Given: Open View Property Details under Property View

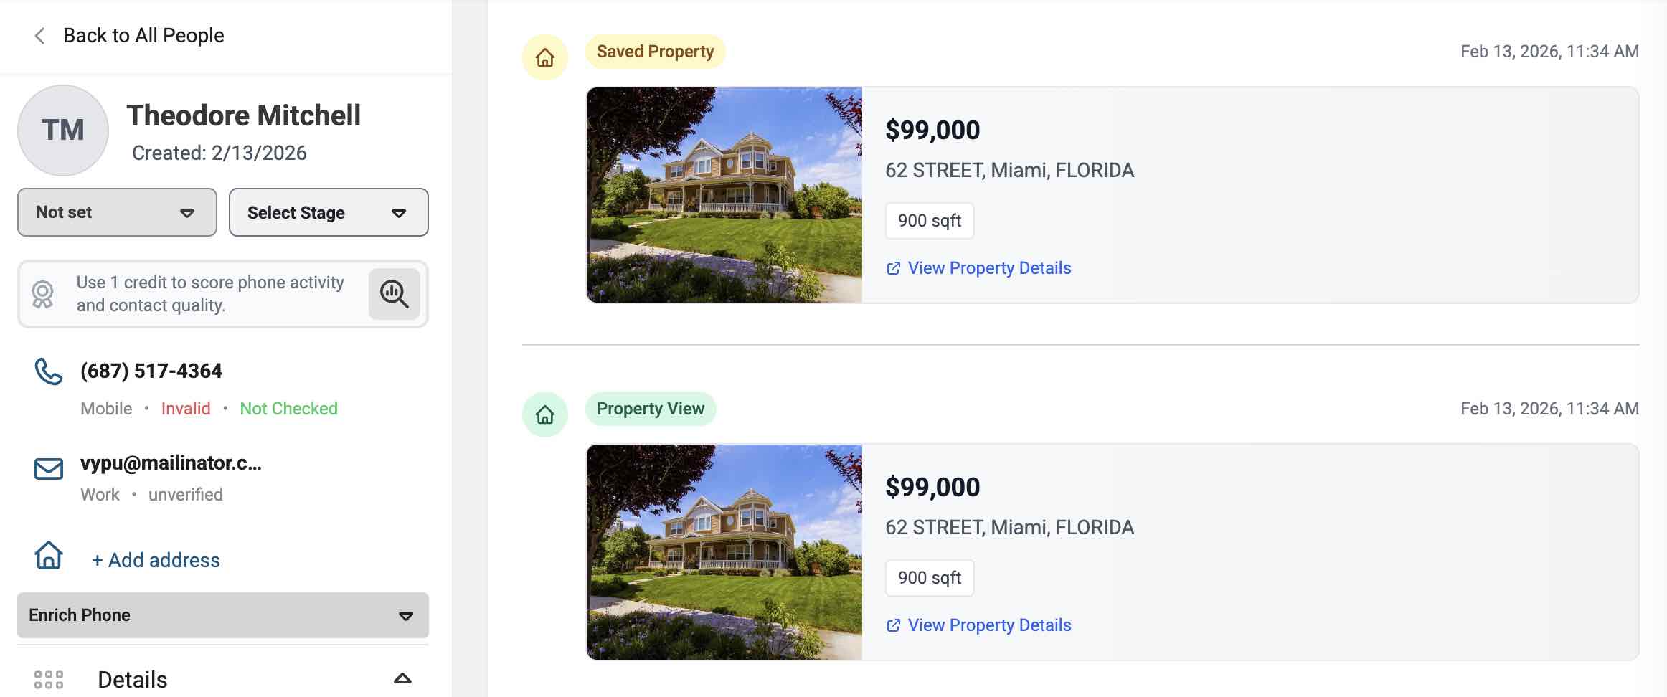Looking at the screenshot, I should [988, 625].
